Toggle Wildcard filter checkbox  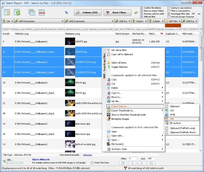click(142, 17)
